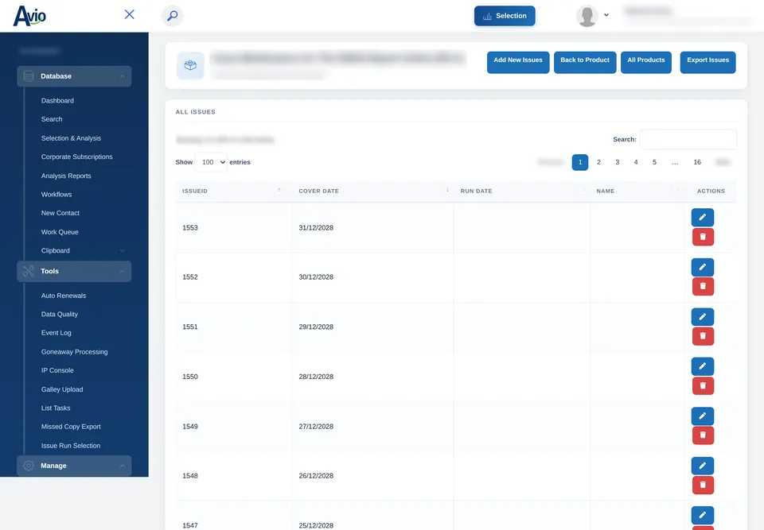The image size is (764, 530).
Task: Click the Database stack icon
Action: coord(29,76)
